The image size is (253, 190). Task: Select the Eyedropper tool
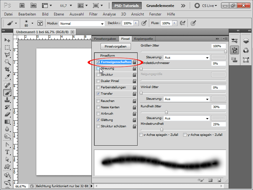point(7,77)
